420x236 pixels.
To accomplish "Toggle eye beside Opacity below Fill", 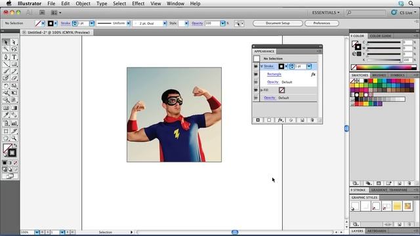I will (x=256, y=98).
